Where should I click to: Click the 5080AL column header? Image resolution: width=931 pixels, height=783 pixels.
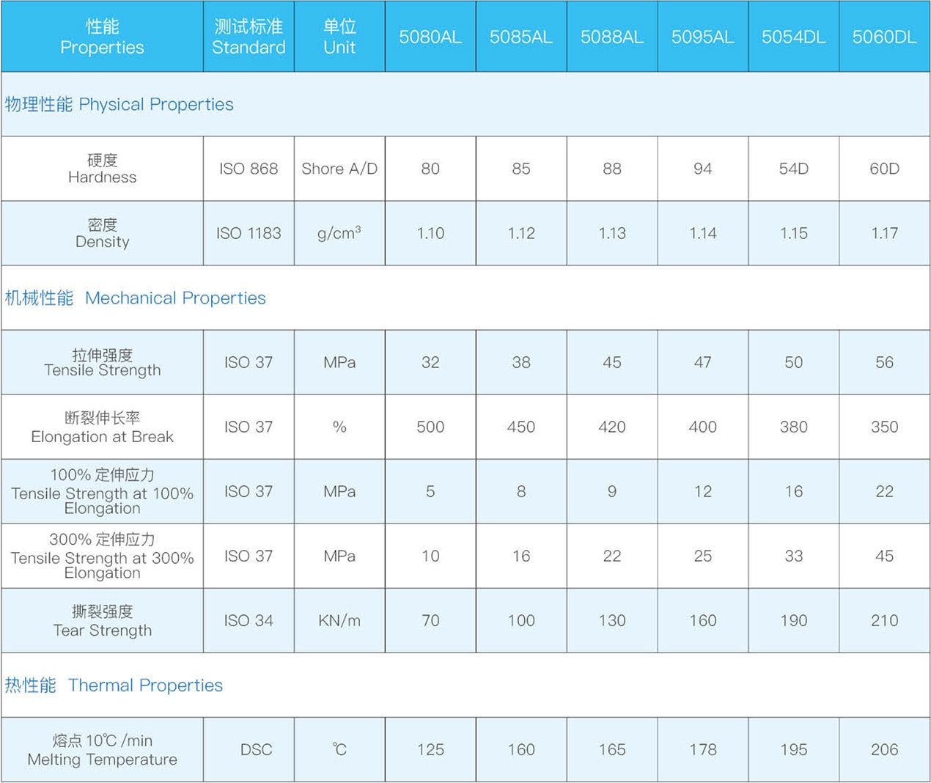430,37
